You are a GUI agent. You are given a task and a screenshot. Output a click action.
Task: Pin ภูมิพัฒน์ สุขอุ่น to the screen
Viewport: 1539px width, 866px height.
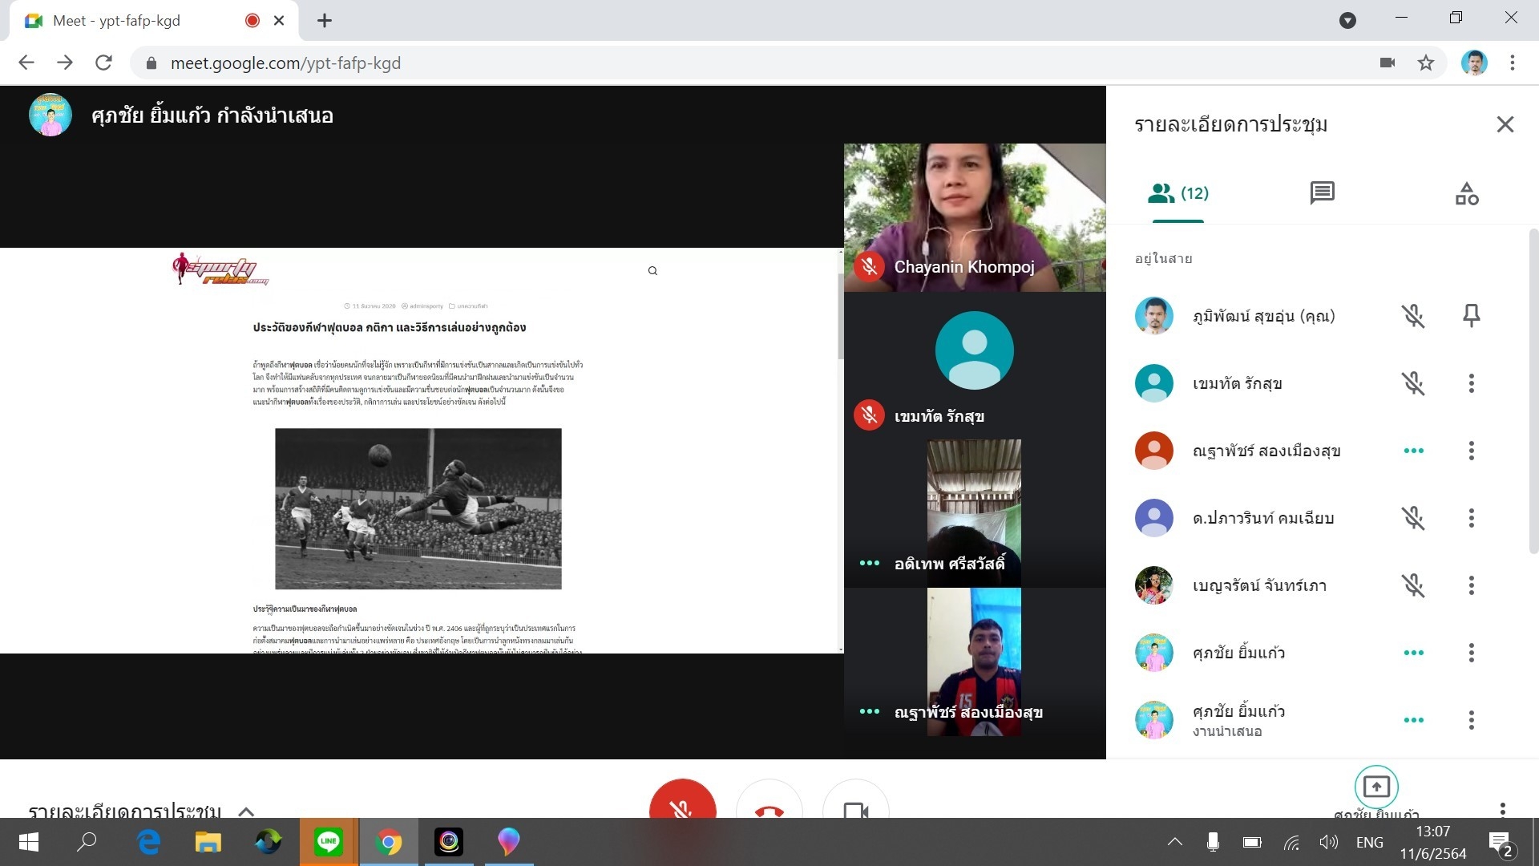(1471, 316)
